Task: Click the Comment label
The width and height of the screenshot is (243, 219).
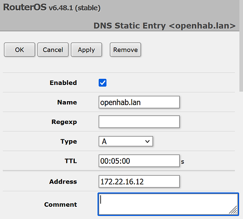Action: pyautogui.click(x=61, y=205)
